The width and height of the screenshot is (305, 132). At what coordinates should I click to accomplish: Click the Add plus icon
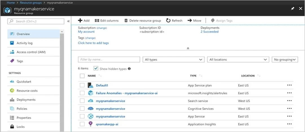click(80, 21)
